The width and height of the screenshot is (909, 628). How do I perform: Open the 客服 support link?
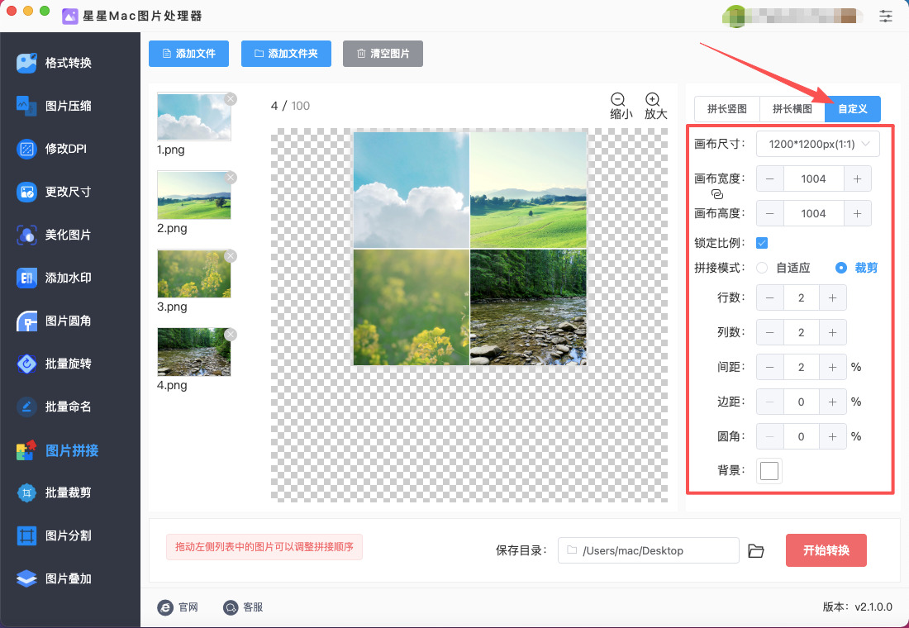coord(244,607)
